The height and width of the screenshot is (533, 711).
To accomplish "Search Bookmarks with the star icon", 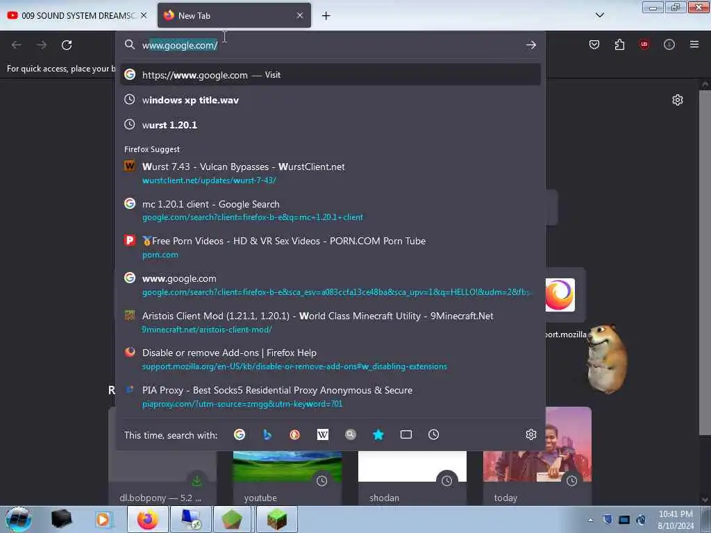I will [x=378, y=434].
